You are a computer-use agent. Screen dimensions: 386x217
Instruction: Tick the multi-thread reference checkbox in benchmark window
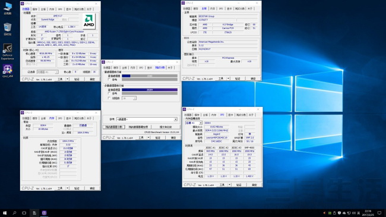click(109, 93)
